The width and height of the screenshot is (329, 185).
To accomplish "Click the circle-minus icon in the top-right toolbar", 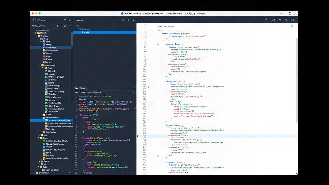I will 267,20.
